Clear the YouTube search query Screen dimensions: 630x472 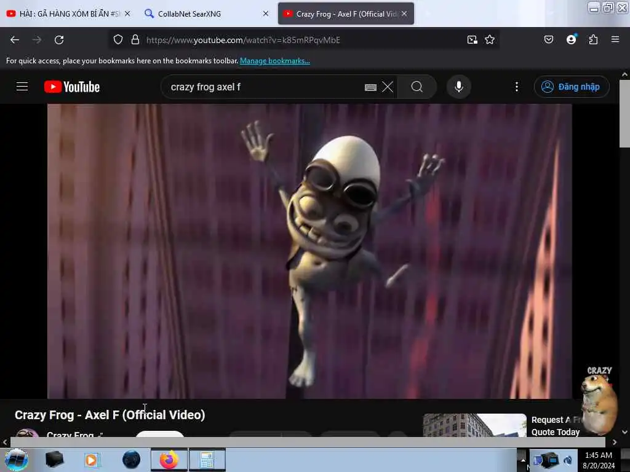click(x=388, y=87)
